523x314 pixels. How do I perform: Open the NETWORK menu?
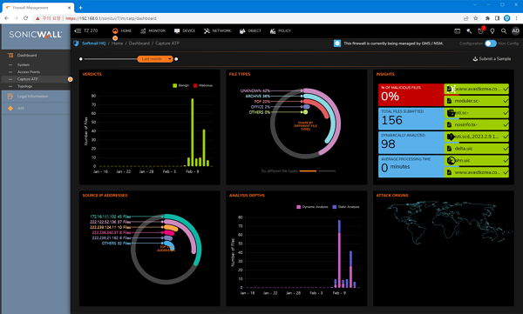[x=217, y=30]
